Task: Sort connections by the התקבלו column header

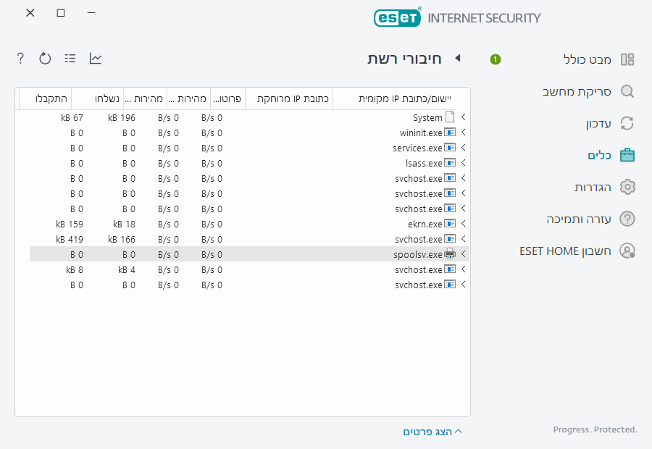Action: point(49,98)
